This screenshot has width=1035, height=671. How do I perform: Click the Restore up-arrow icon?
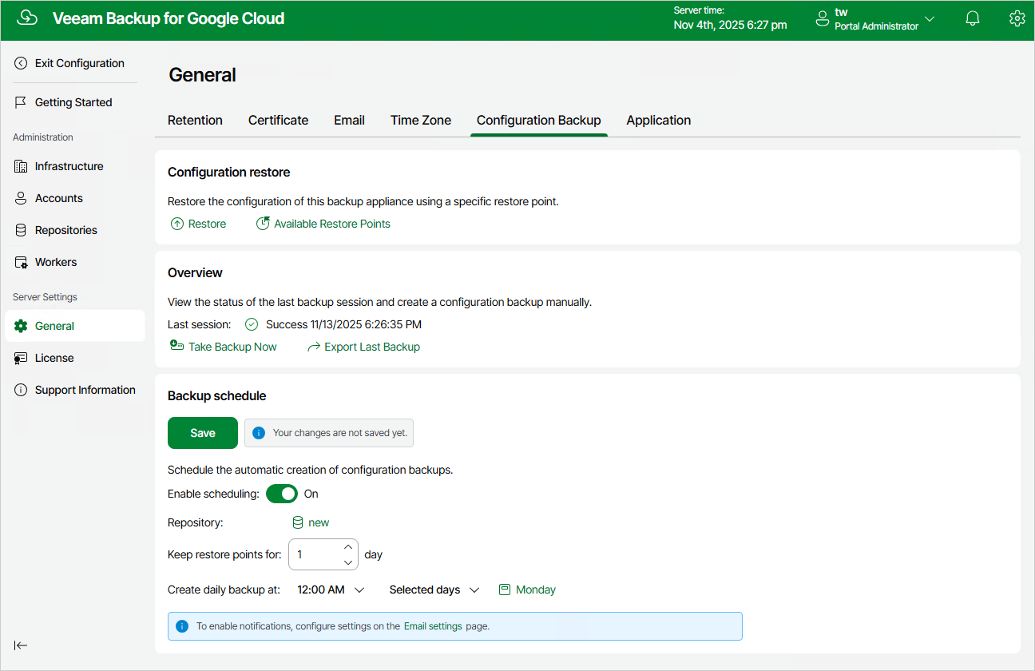click(177, 224)
